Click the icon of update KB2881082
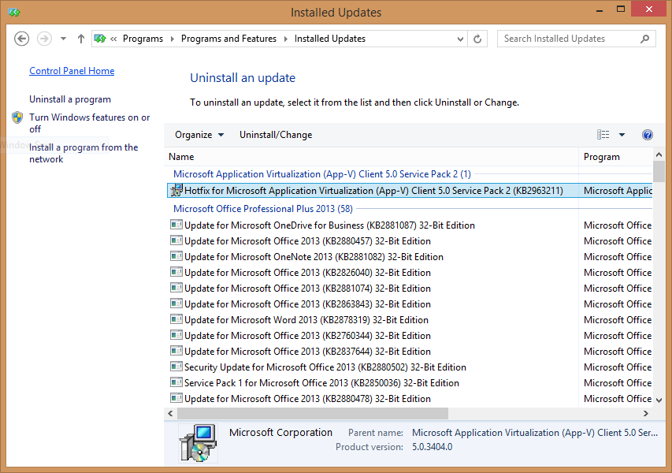Image resolution: width=672 pixels, height=473 pixels. 176,256
